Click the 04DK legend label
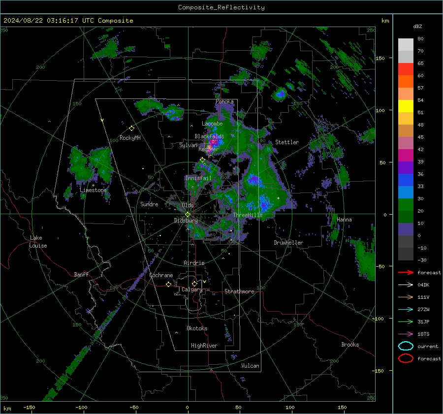 (423, 285)
